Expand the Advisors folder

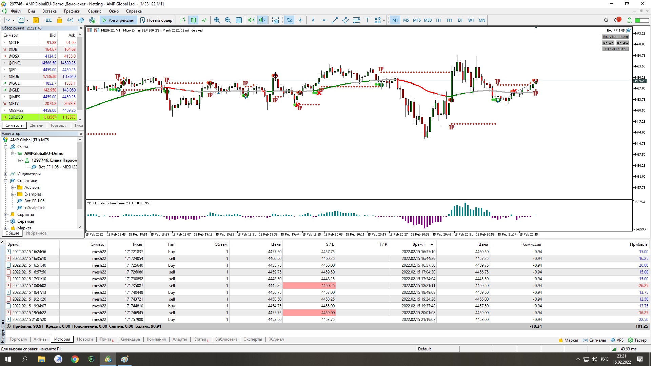click(x=13, y=187)
